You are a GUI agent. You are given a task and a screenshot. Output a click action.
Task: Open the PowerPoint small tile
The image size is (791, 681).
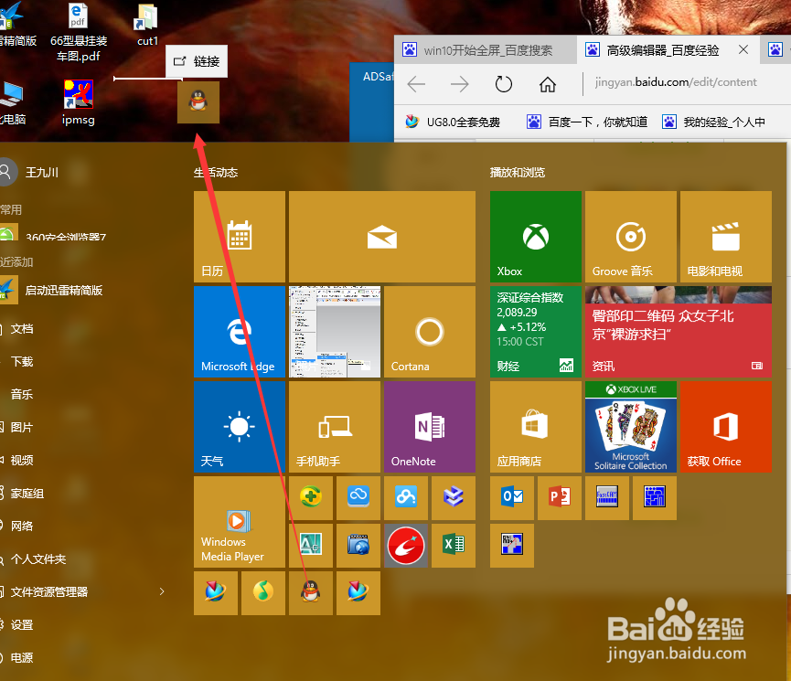559,498
